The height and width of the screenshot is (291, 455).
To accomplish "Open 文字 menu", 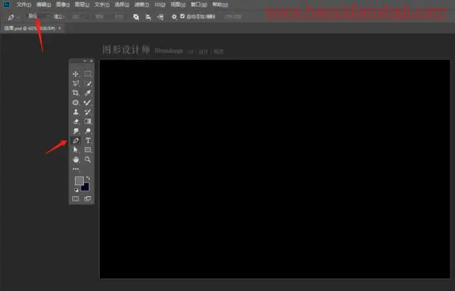I will pos(102,5).
